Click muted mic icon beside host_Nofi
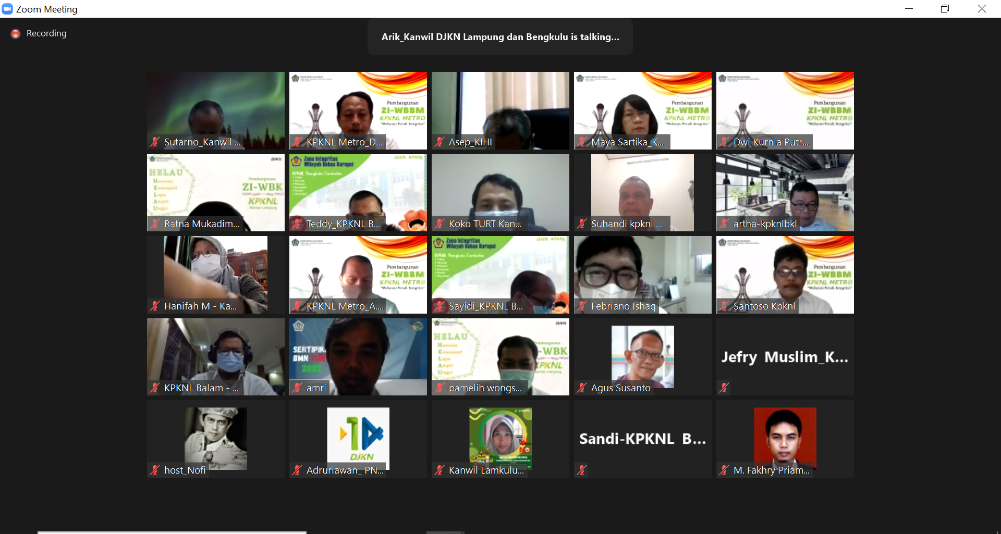Image resolution: width=1001 pixels, height=534 pixels. (x=155, y=470)
